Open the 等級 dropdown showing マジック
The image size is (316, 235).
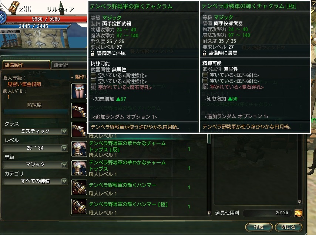tap(35, 164)
